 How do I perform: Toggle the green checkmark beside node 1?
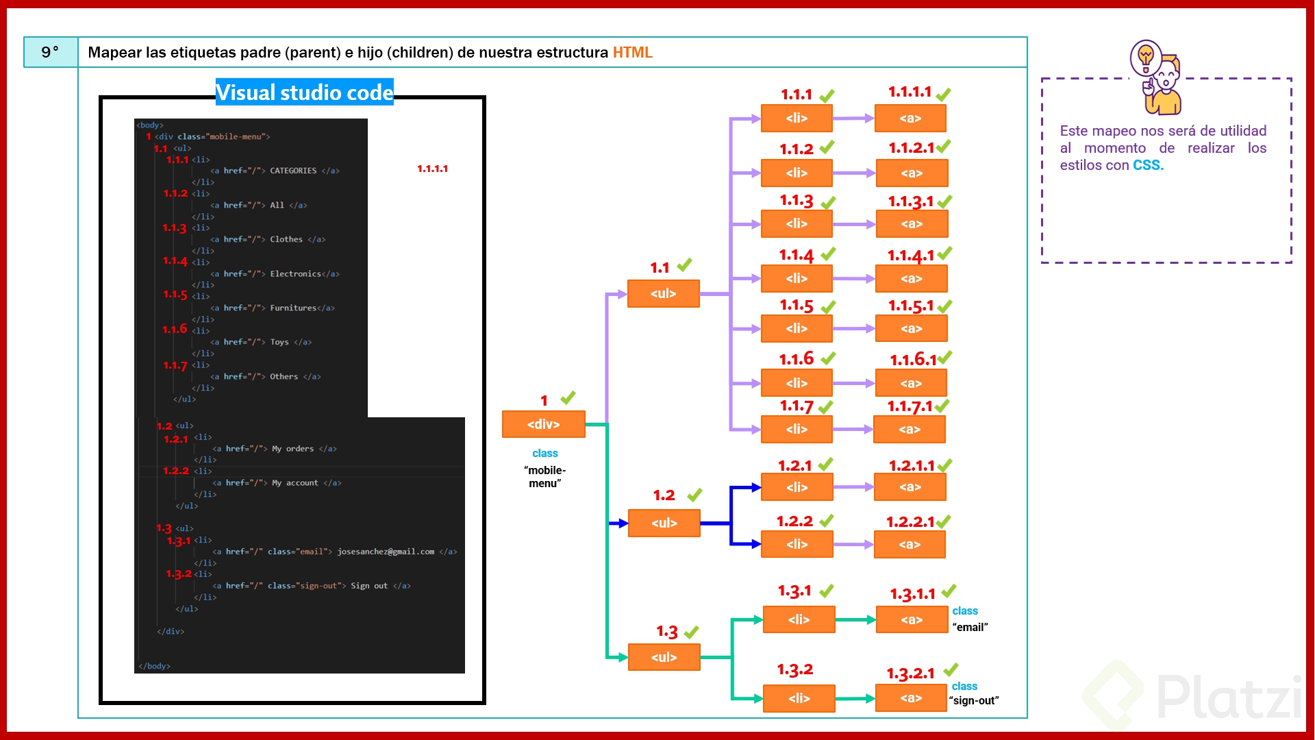[567, 397]
